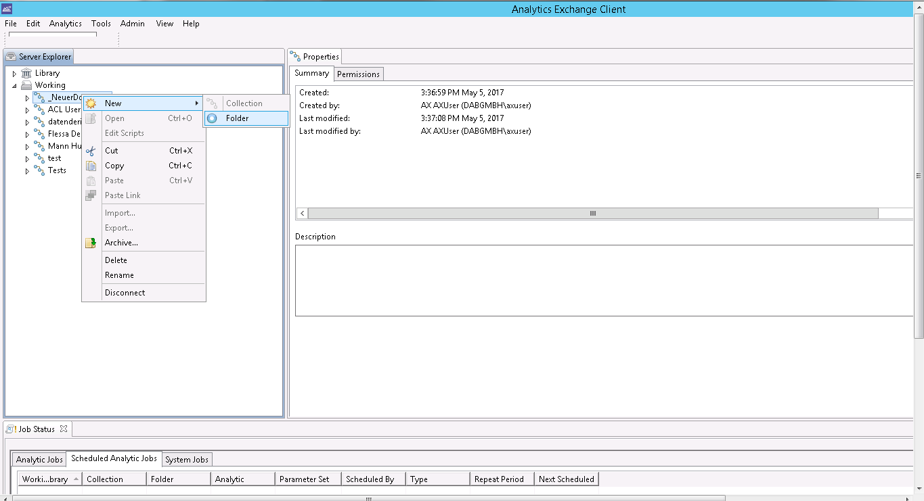Click the Analytics Exchange app icon in title bar
The width and height of the screenshot is (924, 501).
[x=7, y=9]
